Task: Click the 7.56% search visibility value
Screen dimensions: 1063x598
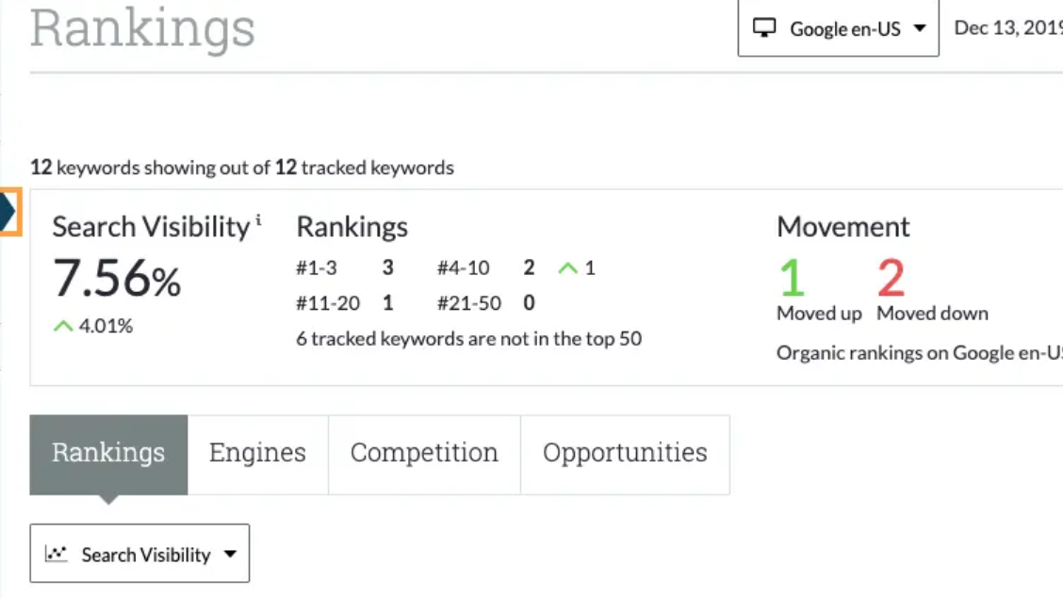Action: (117, 280)
